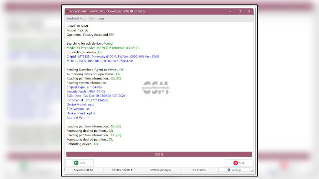319x179 pixels.
Task: Click the 'MEID' log line
Action: click(100, 61)
